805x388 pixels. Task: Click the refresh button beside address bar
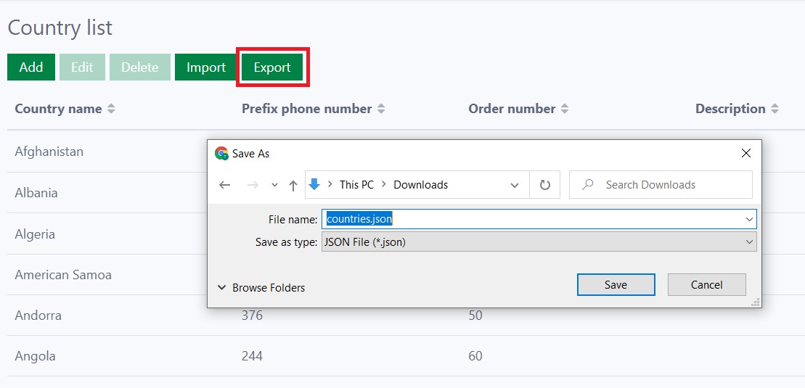tap(544, 185)
